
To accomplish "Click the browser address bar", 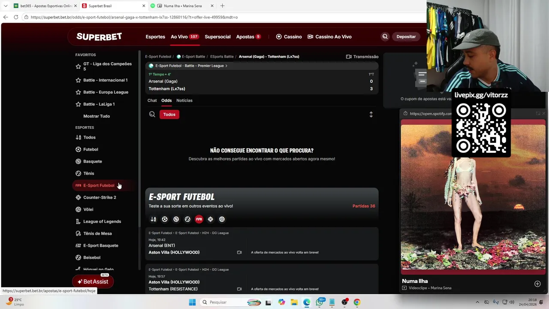I will click(223, 17).
